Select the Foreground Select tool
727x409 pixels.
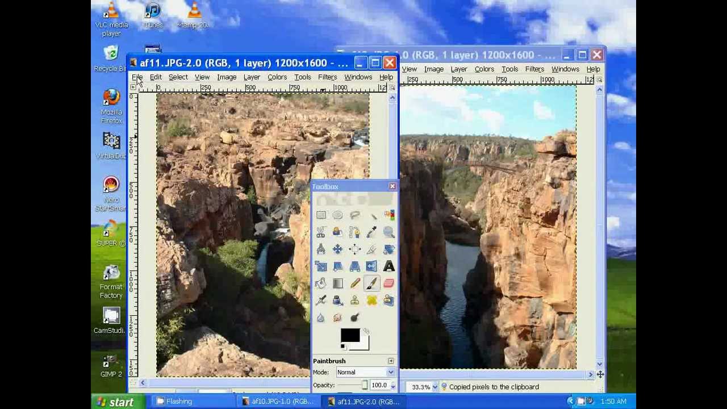tap(338, 232)
